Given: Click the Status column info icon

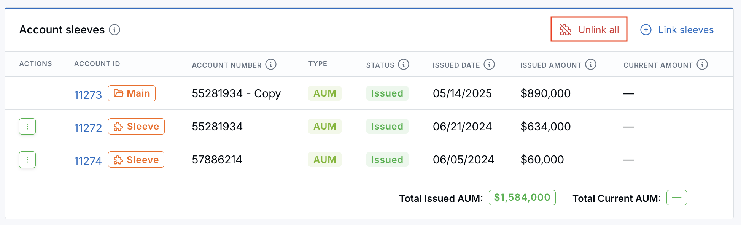Looking at the screenshot, I should point(404,64).
